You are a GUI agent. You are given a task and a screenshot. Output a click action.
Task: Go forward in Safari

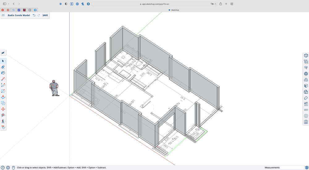19,4
